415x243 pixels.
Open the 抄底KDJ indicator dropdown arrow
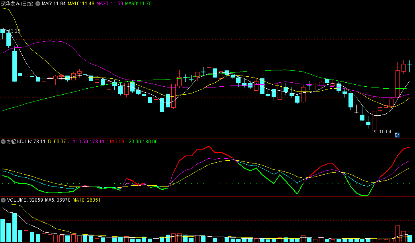pos(3,142)
